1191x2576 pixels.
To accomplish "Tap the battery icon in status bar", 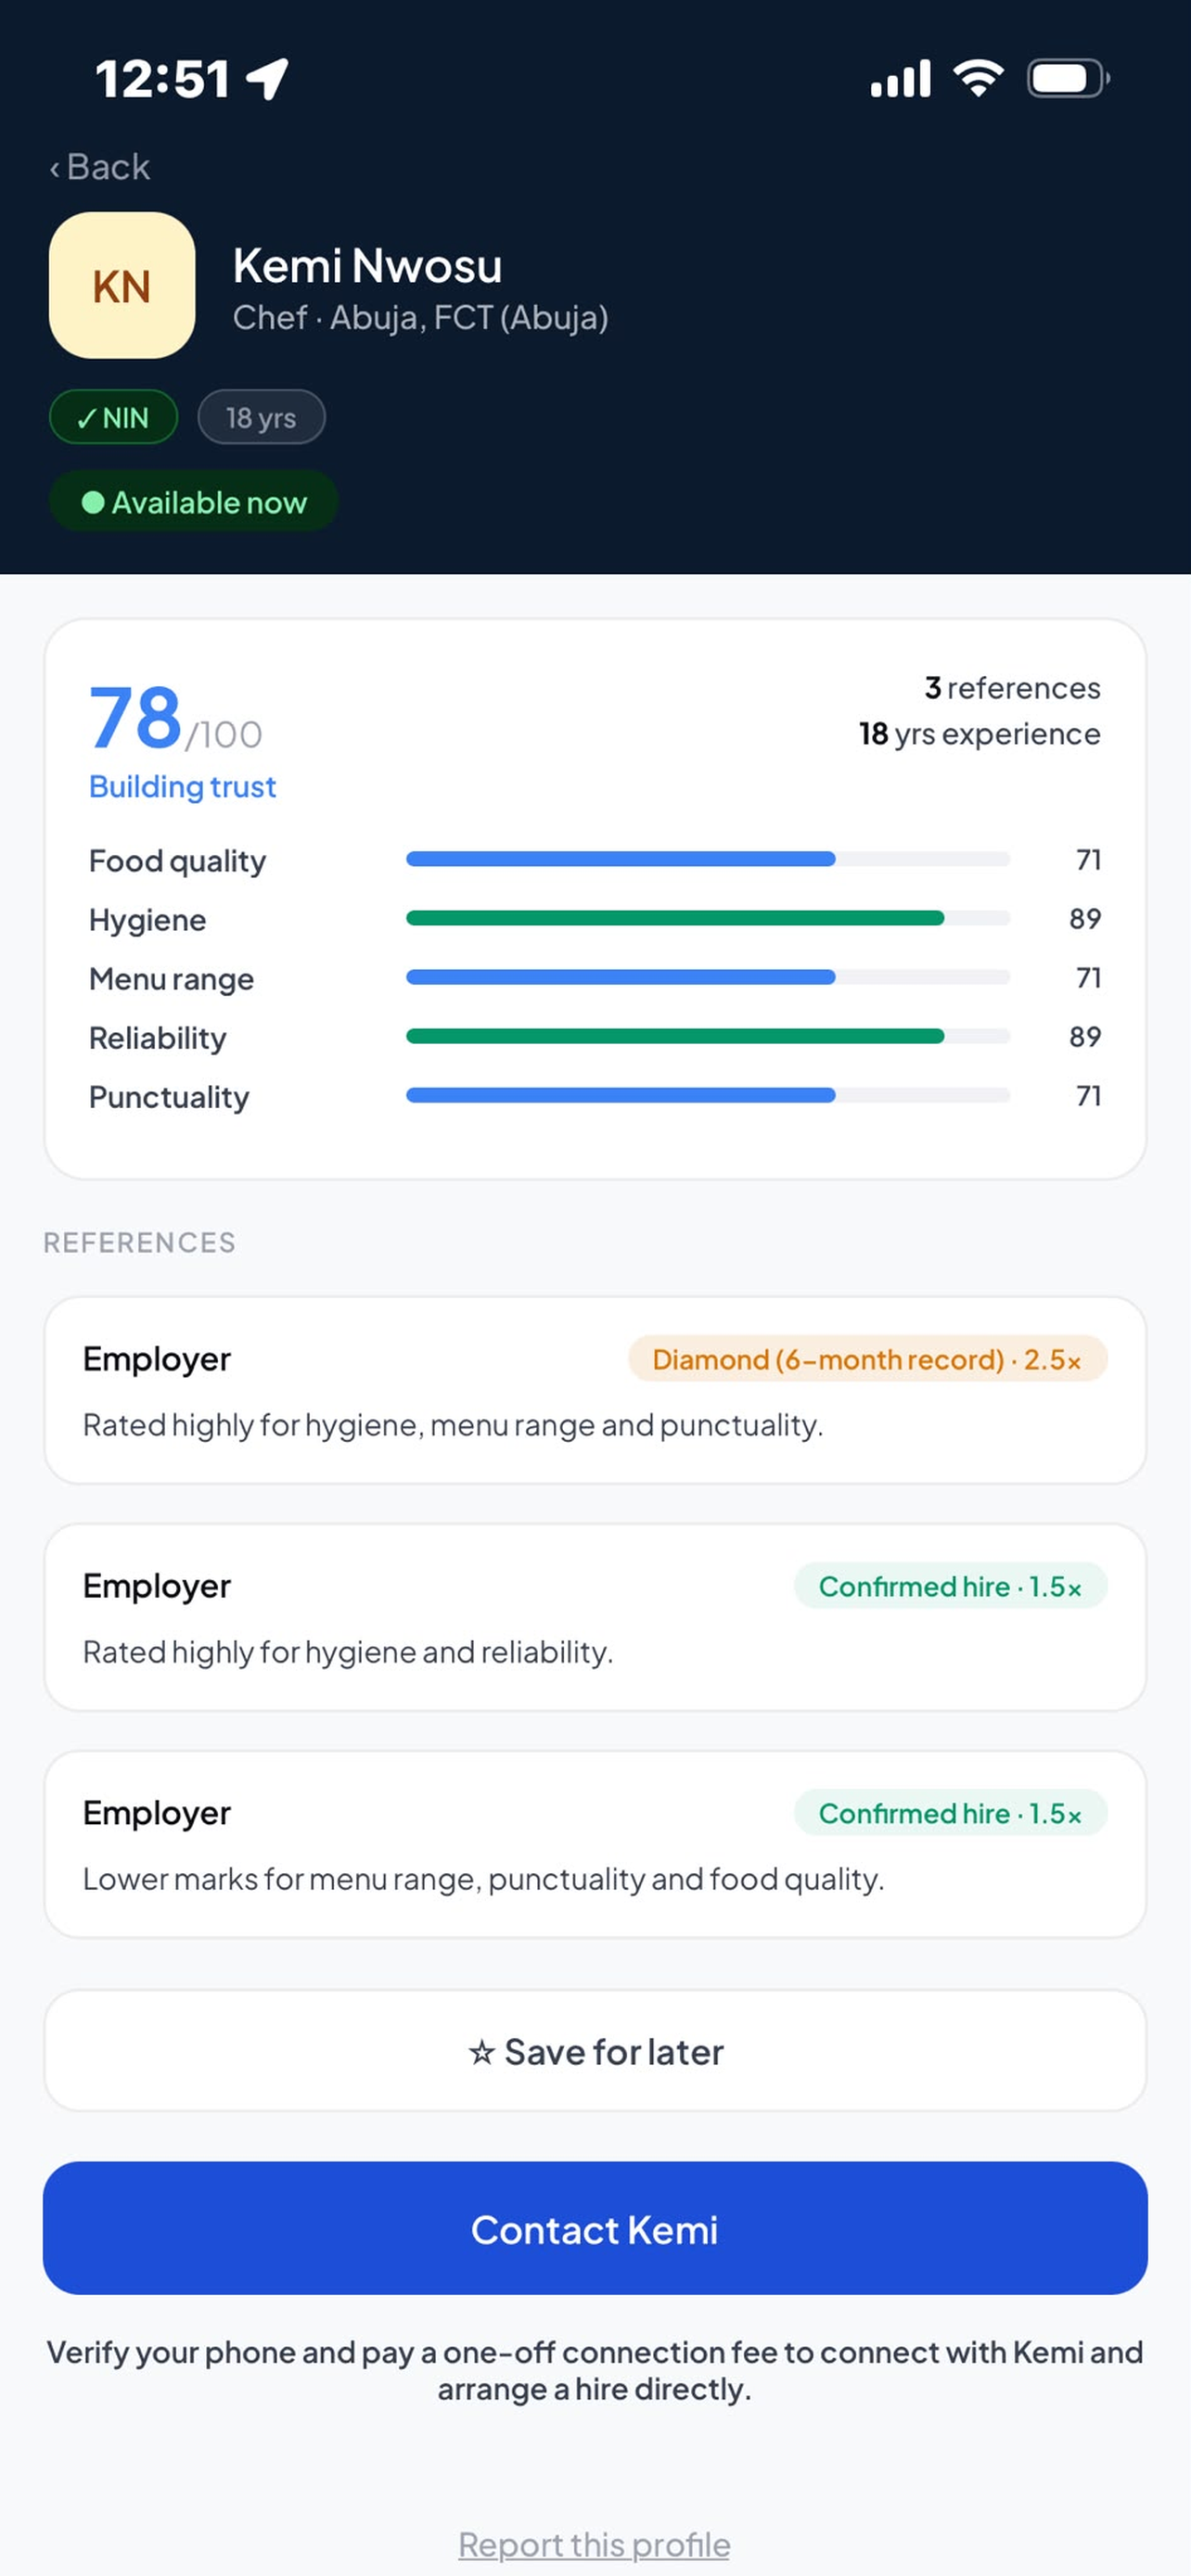I will click(1068, 79).
